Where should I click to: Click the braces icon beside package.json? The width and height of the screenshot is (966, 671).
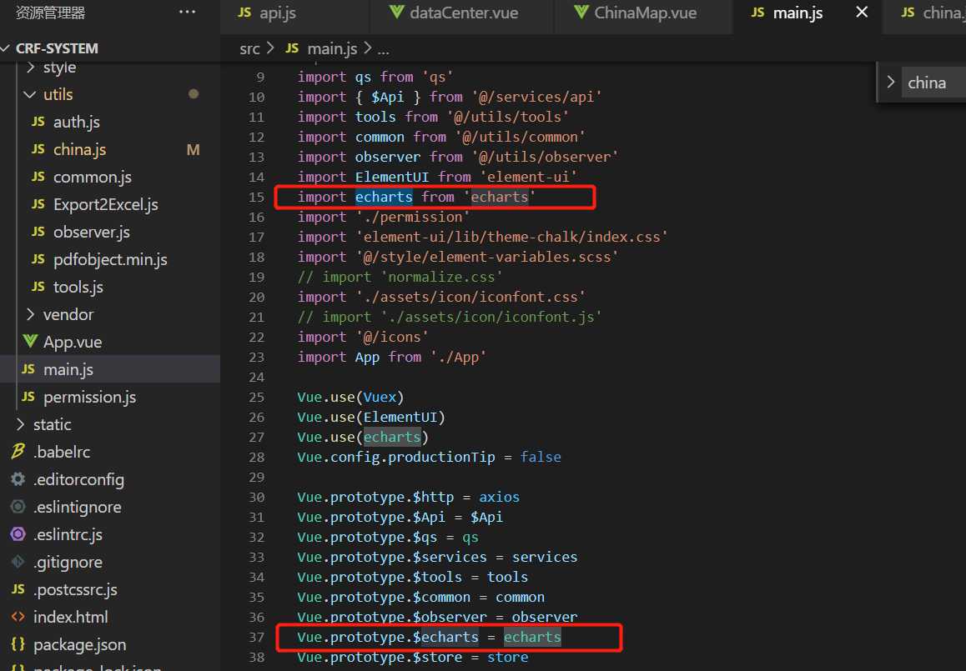18,644
